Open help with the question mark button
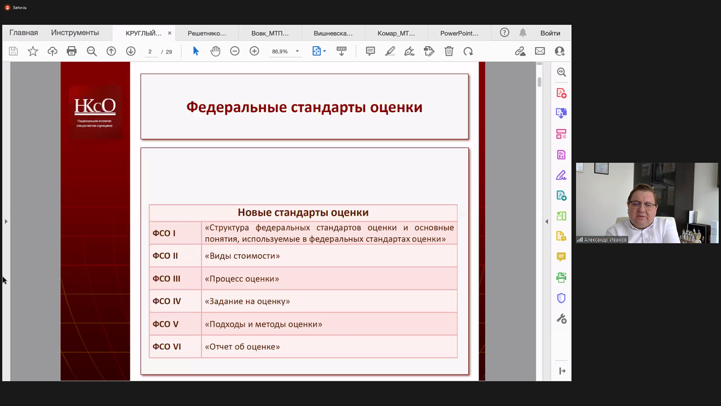 pos(504,33)
